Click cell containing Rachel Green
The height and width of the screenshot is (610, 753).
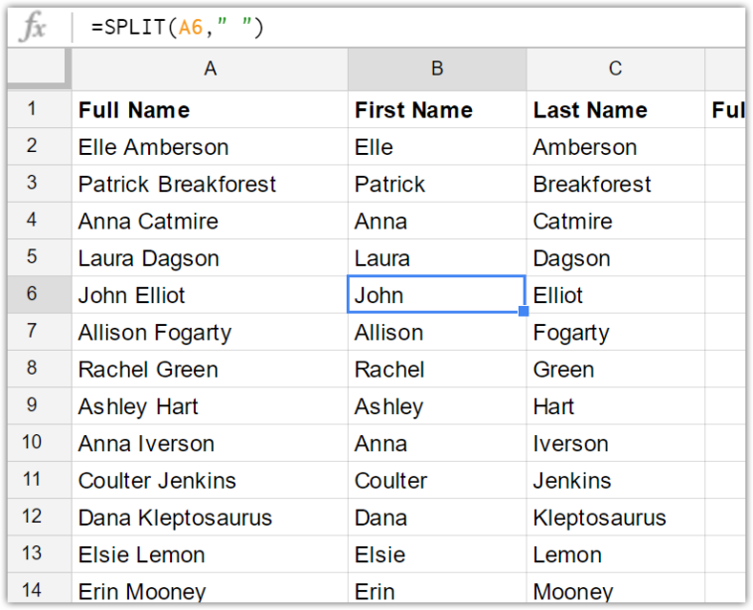[210, 370]
